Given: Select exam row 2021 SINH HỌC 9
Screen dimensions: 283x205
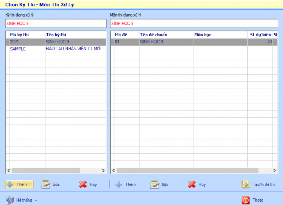Looking at the screenshot, I should 55,42.
